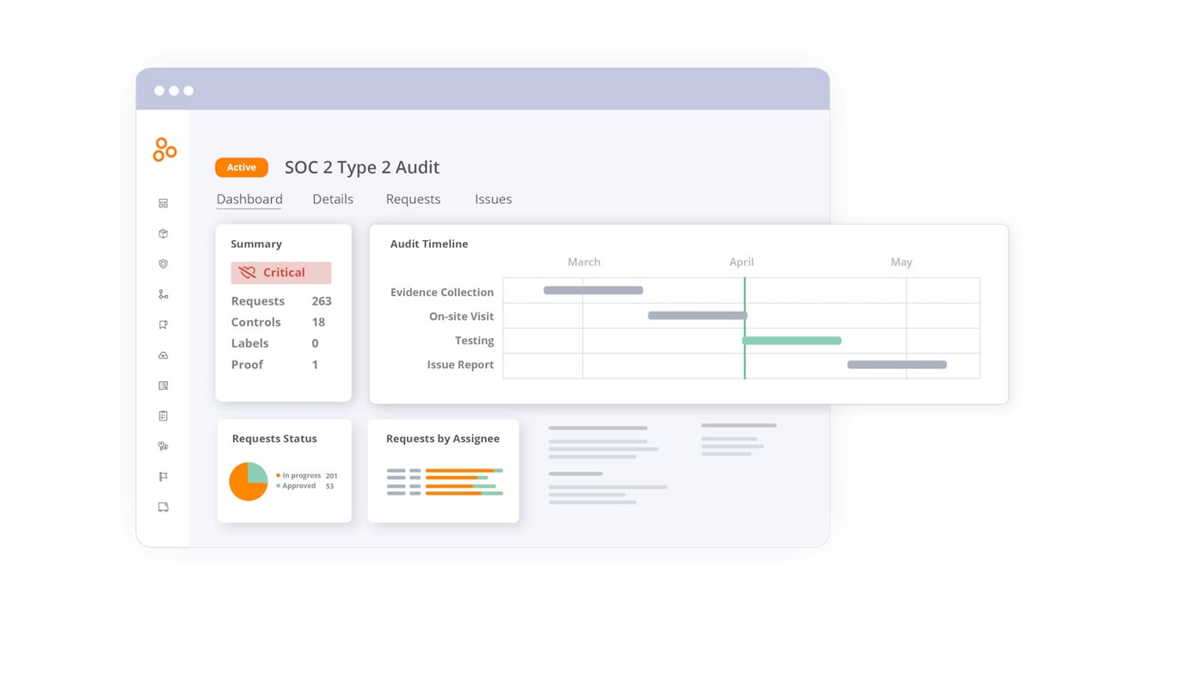The height and width of the screenshot is (678, 1204).
Task: Go to the Requests tab
Action: 413,199
